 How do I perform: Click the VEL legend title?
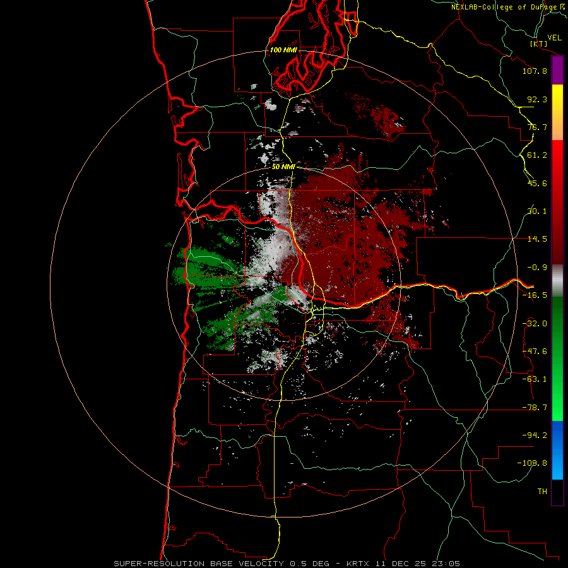(554, 38)
